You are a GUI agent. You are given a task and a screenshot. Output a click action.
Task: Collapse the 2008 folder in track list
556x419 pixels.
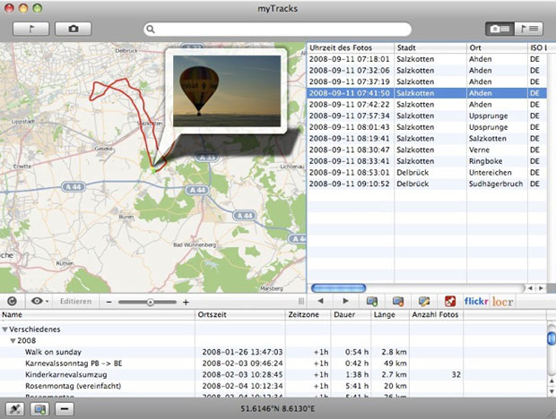(13, 341)
